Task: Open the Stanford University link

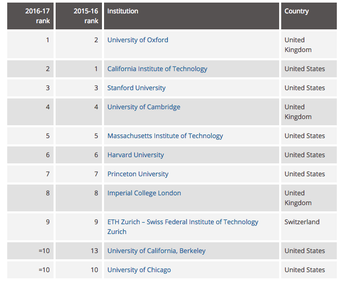Action: [136, 88]
